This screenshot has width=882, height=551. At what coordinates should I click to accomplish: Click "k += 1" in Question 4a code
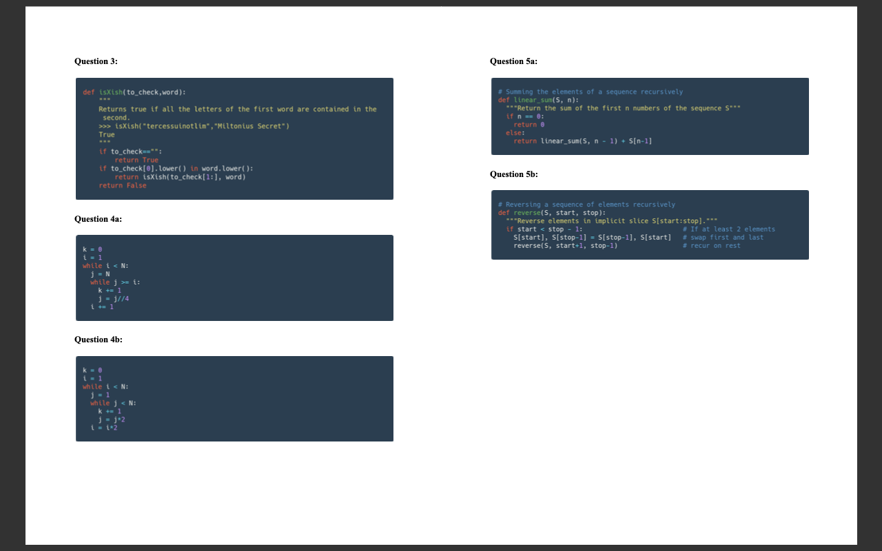(110, 290)
